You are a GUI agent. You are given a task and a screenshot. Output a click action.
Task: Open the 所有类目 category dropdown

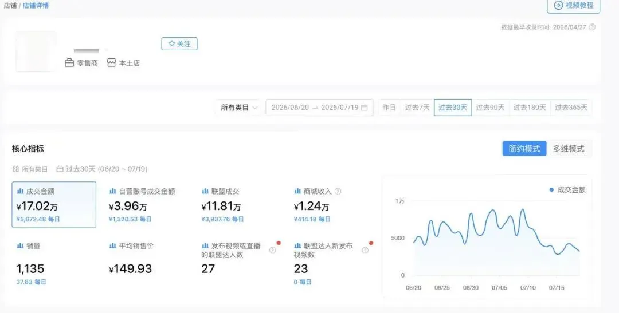pyautogui.click(x=238, y=107)
